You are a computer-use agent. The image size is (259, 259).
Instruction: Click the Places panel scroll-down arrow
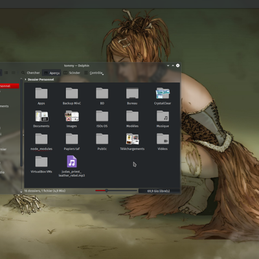[21, 191]
